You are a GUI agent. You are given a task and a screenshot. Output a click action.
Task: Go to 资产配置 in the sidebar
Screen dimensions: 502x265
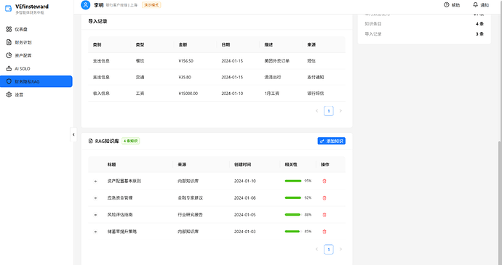[36, 55]
